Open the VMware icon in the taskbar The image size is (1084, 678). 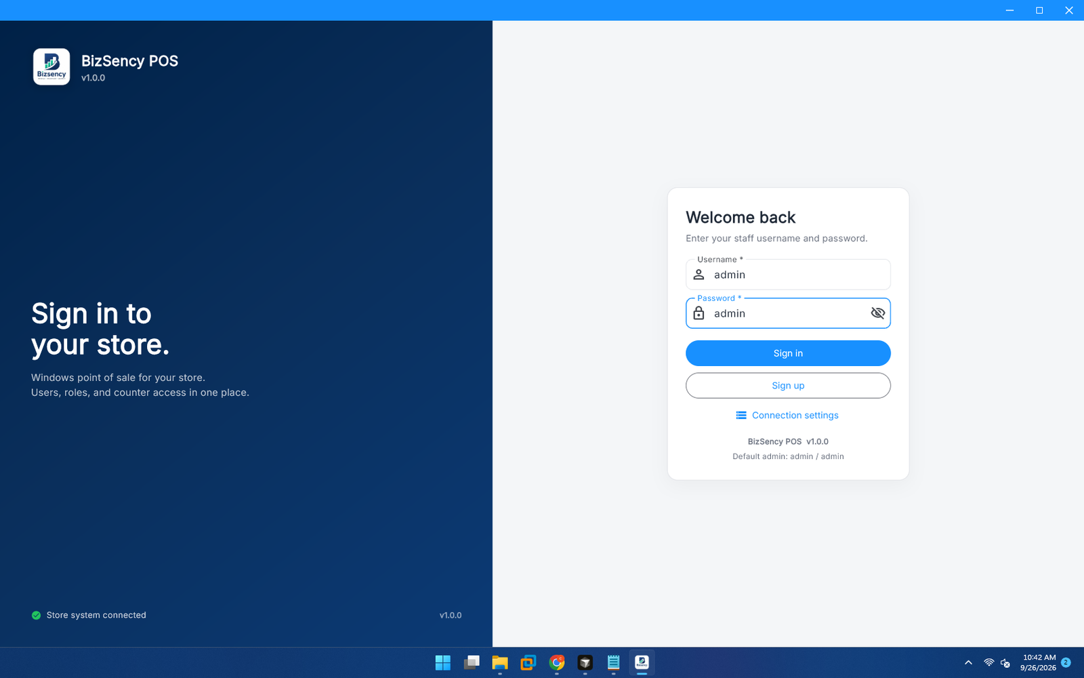point(528,662)
